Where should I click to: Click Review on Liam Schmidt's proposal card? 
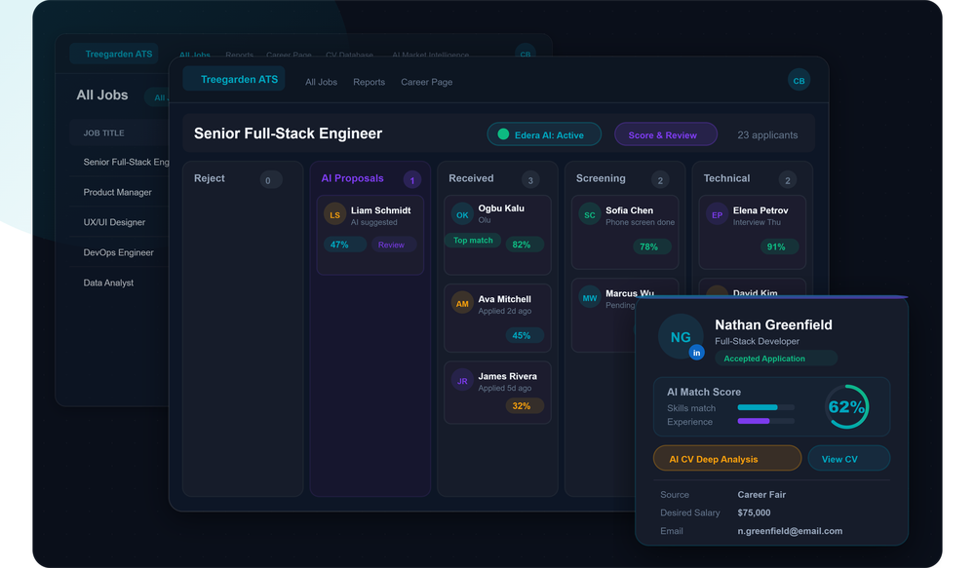pos(393,245)
